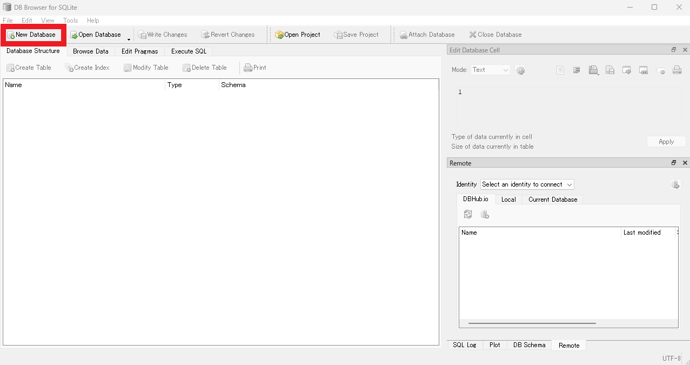Viewport: 690px width, 365px height.
Task: Click the Delete Table button
Action: tap(205, 68)
